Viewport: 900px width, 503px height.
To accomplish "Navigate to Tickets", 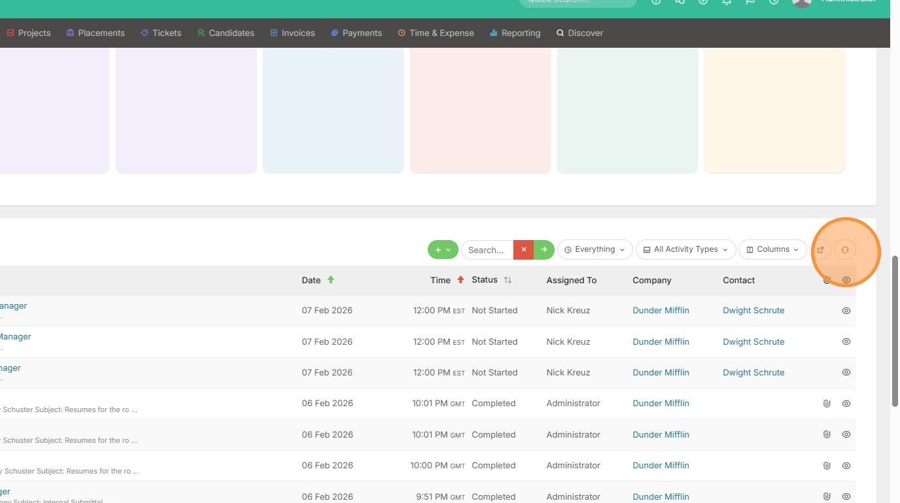I will pos(161,33).
